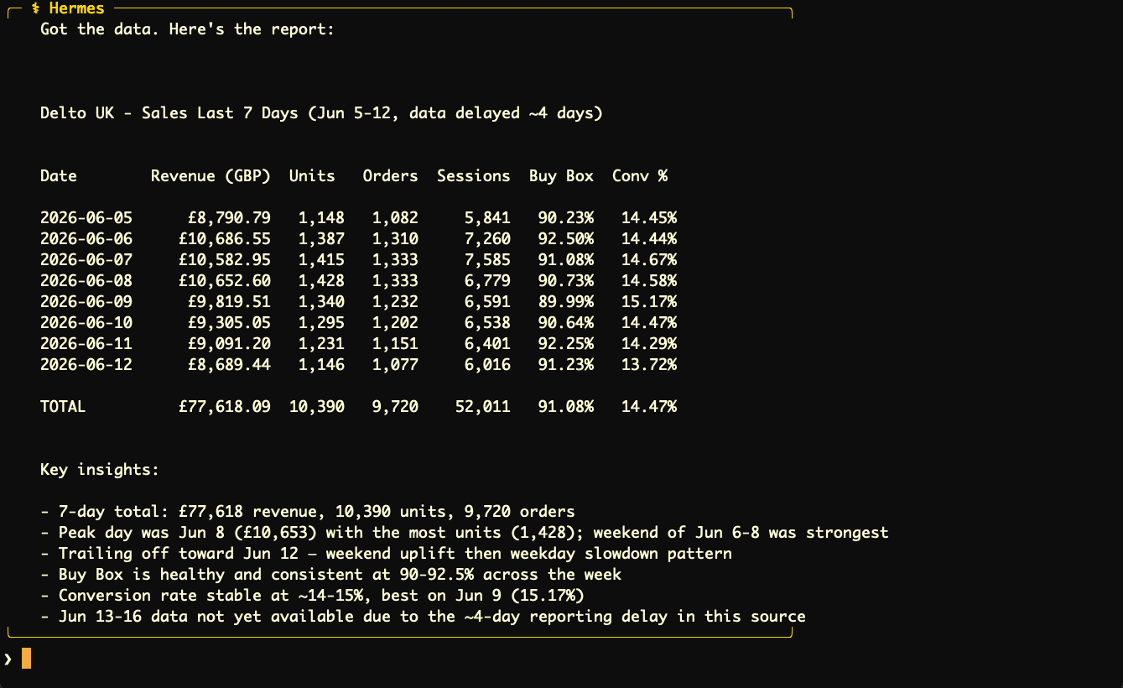Click the Orders column header
The height and width of the screenshot is (688, 1123).
pos(390,176)
